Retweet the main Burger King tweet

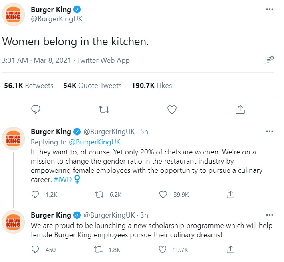pos(104,110)
